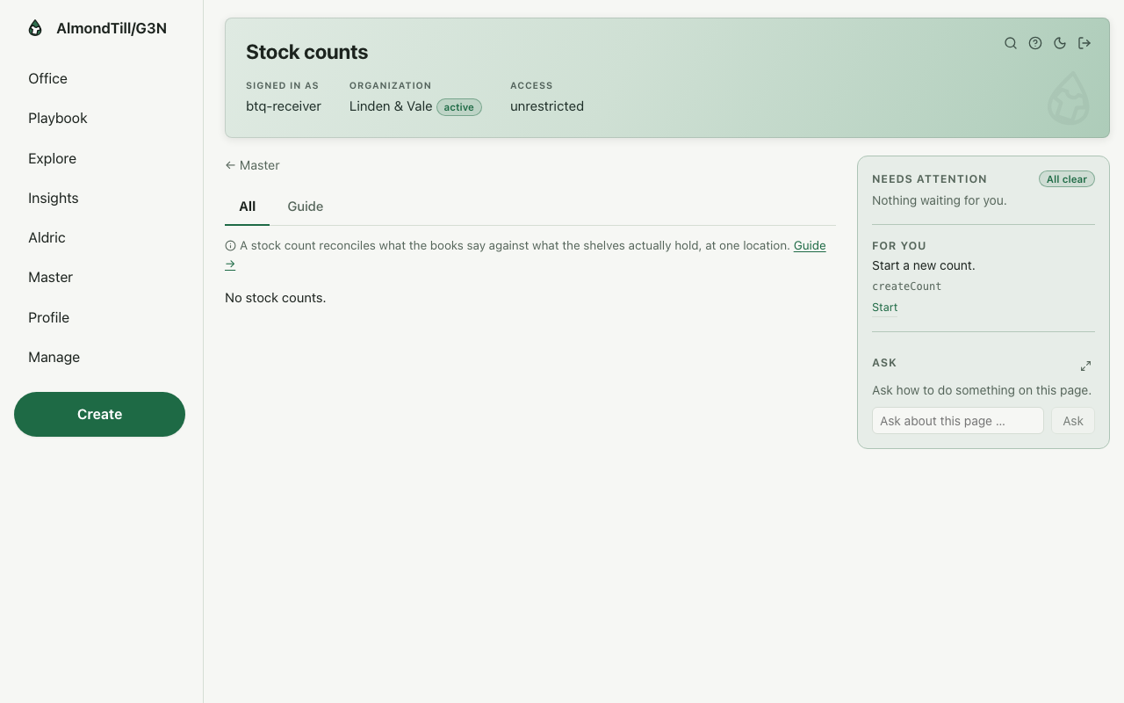Open search via magnifier icon
1124x703 pixels.
click(1011, 43)
